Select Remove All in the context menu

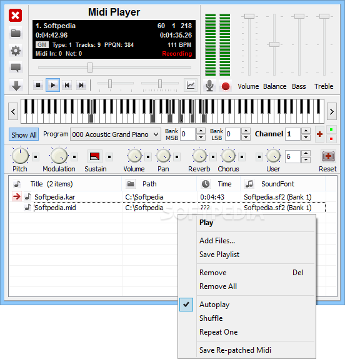point(218,286)
